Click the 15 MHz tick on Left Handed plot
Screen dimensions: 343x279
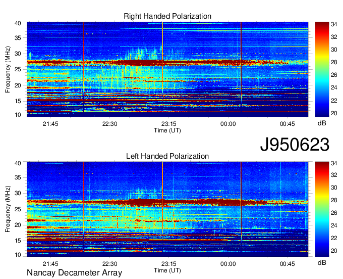(x=18, y=241)
